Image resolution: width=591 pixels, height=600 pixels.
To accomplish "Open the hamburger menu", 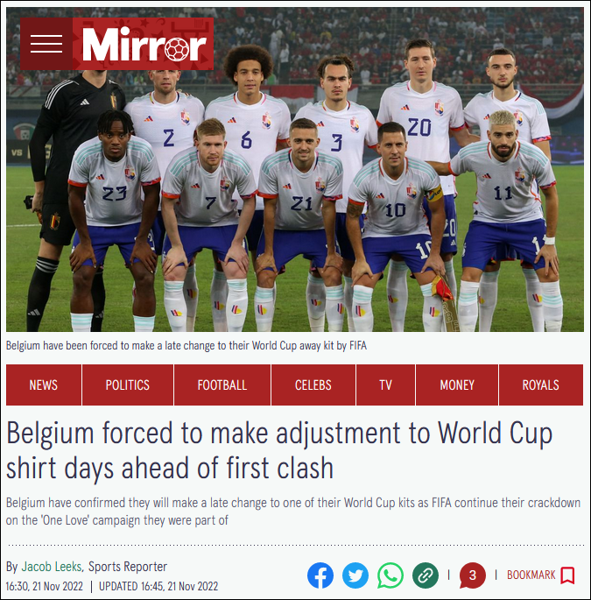I will point(46,44).
